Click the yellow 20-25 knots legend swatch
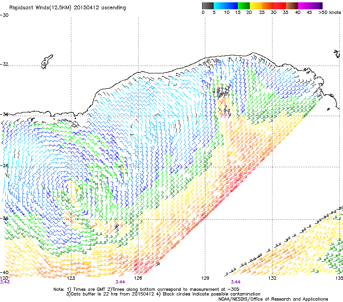 [256, 6]
